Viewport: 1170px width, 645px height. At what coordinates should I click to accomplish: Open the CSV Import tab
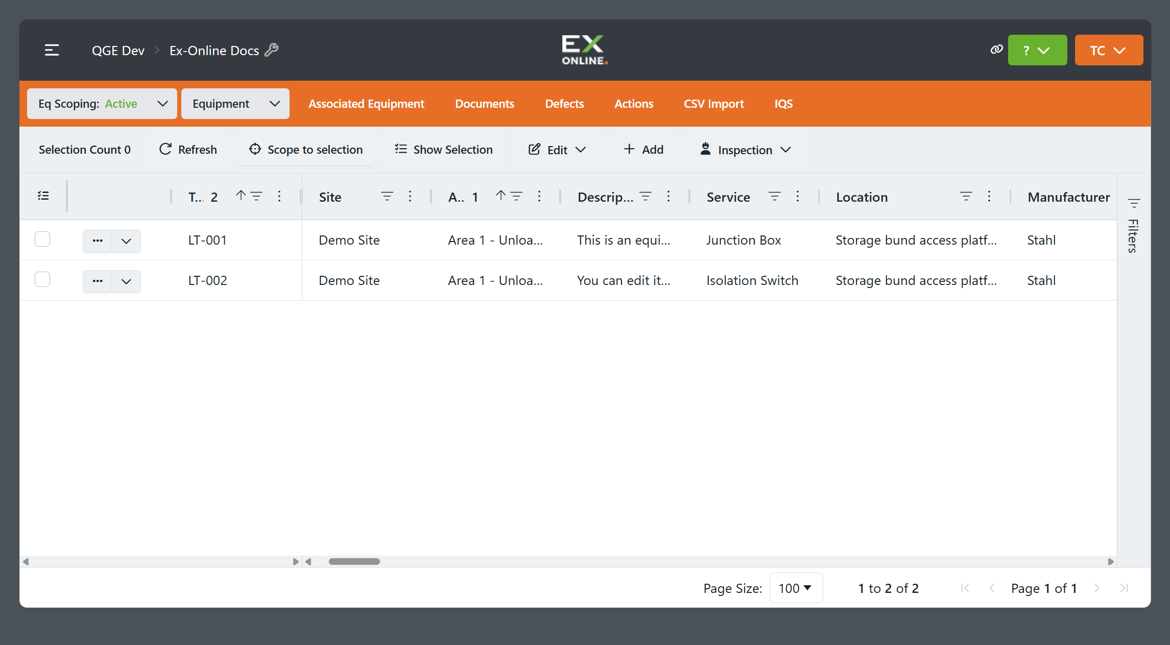pos(714,104)
